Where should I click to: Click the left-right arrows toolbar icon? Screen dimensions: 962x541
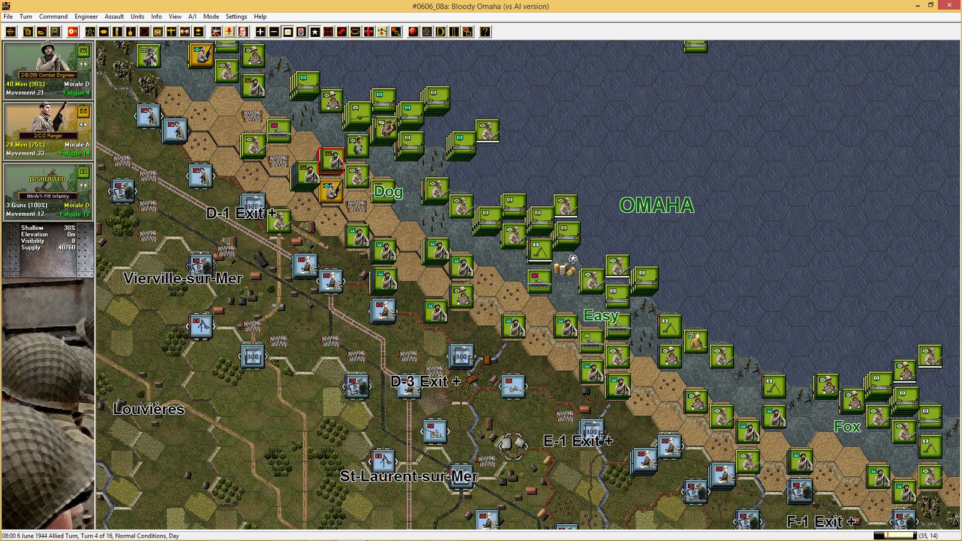click(103, 31)
